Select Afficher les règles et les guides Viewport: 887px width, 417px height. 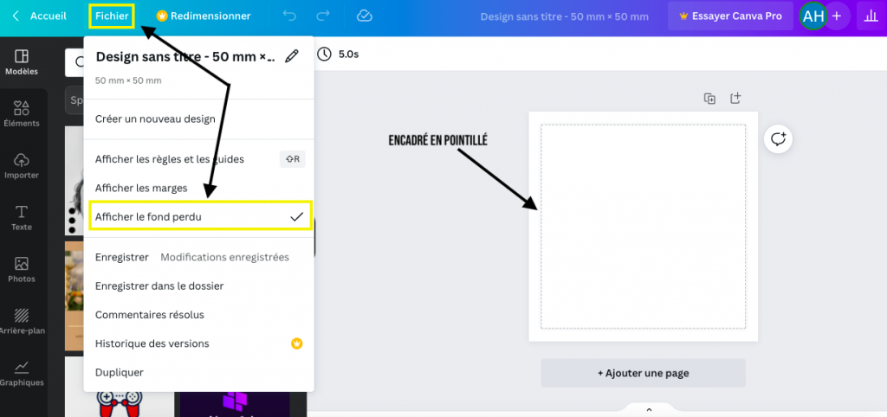pyautogui.click(x=198, y=159)
